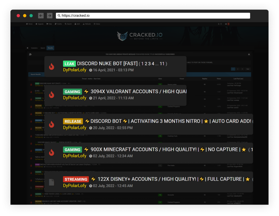The width and height of the screenshot is (279, 216).
Task: Go to search results page 1
Action: click(233, 69)
